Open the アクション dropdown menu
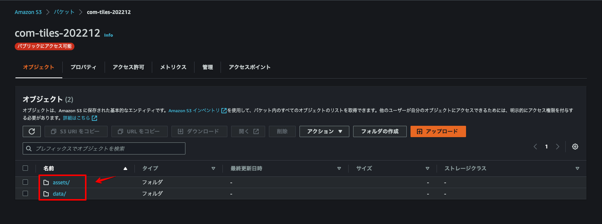 324,131
